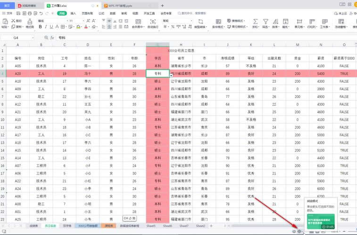
Task: Switch to the Sheet5 worksheet tab
Action: click(151, 226)
